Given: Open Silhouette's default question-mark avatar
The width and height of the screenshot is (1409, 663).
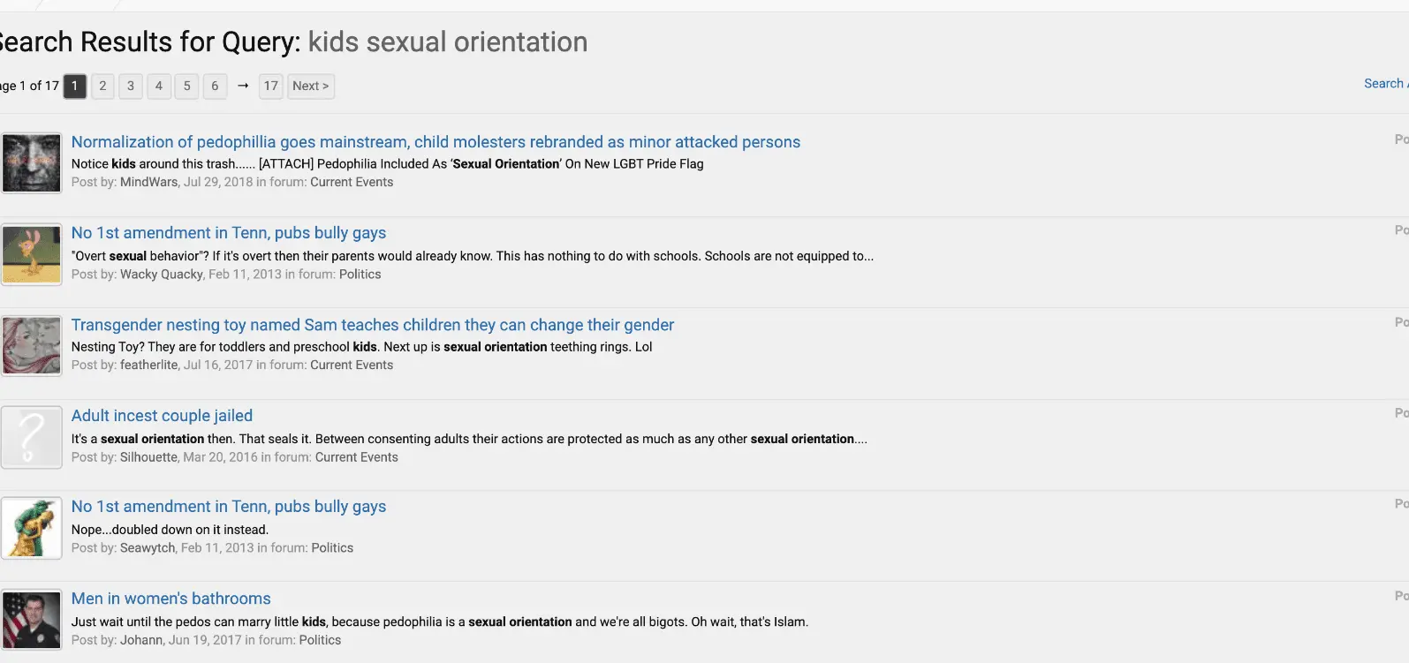Looking at the screenshot, I should 32,437.
